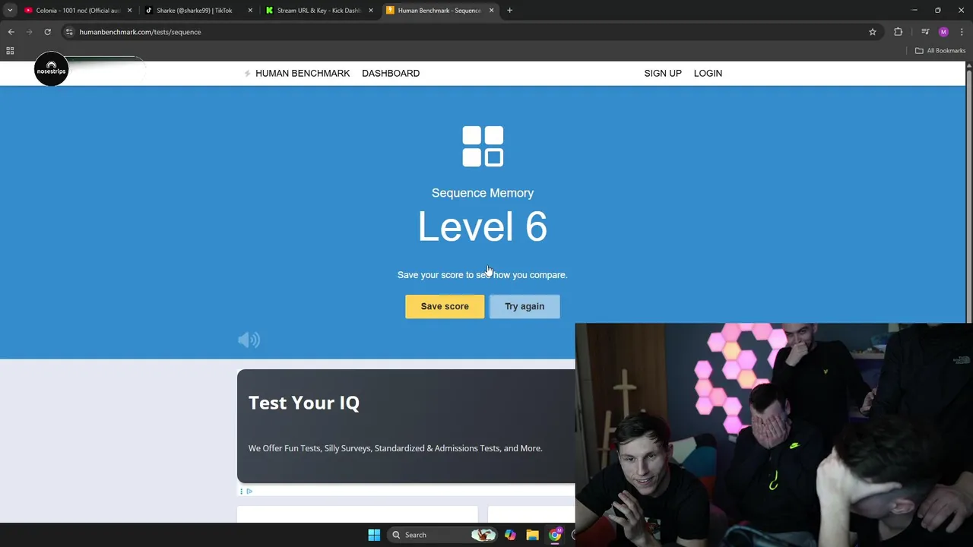Image resolution: width=973 pixels, height=547 pixels.
Task: Toggle the speaker sound icon
Action: (x=249, y=340)
